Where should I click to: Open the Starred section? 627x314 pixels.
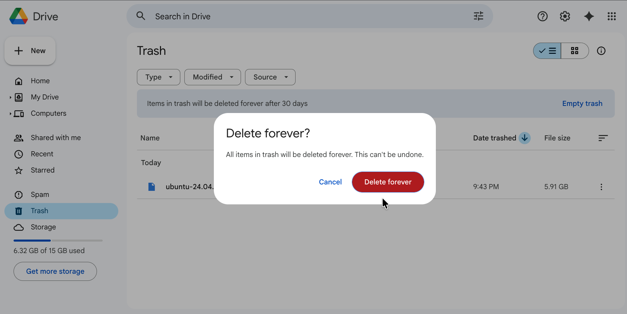click(x=42, y=170)
